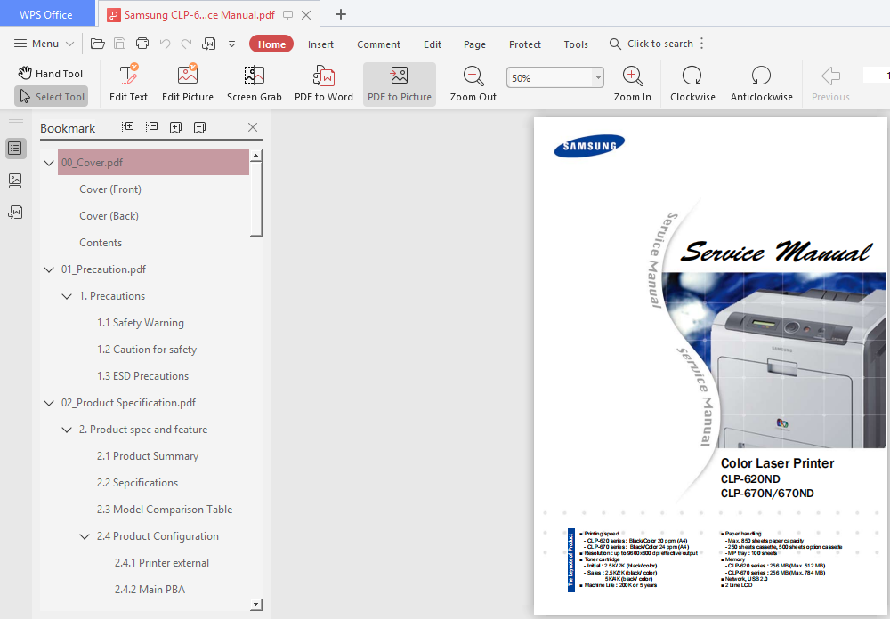890x619 pixels.
Task: Collapse the '1. Precautions' node
Action: coord(67,296)
